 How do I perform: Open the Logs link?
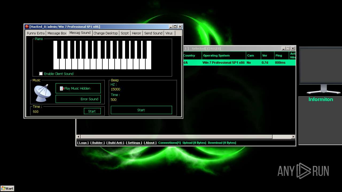click(83, 143)
